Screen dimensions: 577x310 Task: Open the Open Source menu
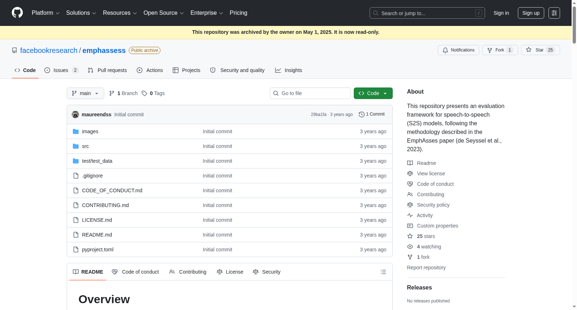(x=163, y=13)
